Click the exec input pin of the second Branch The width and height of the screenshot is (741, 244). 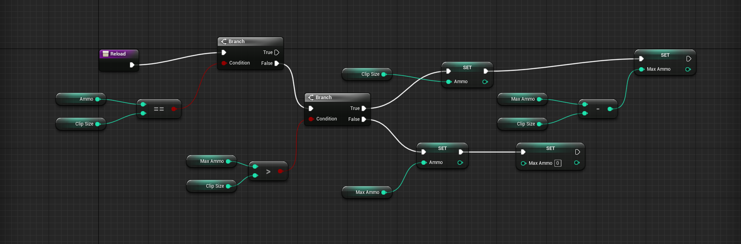tap(311, 108)
